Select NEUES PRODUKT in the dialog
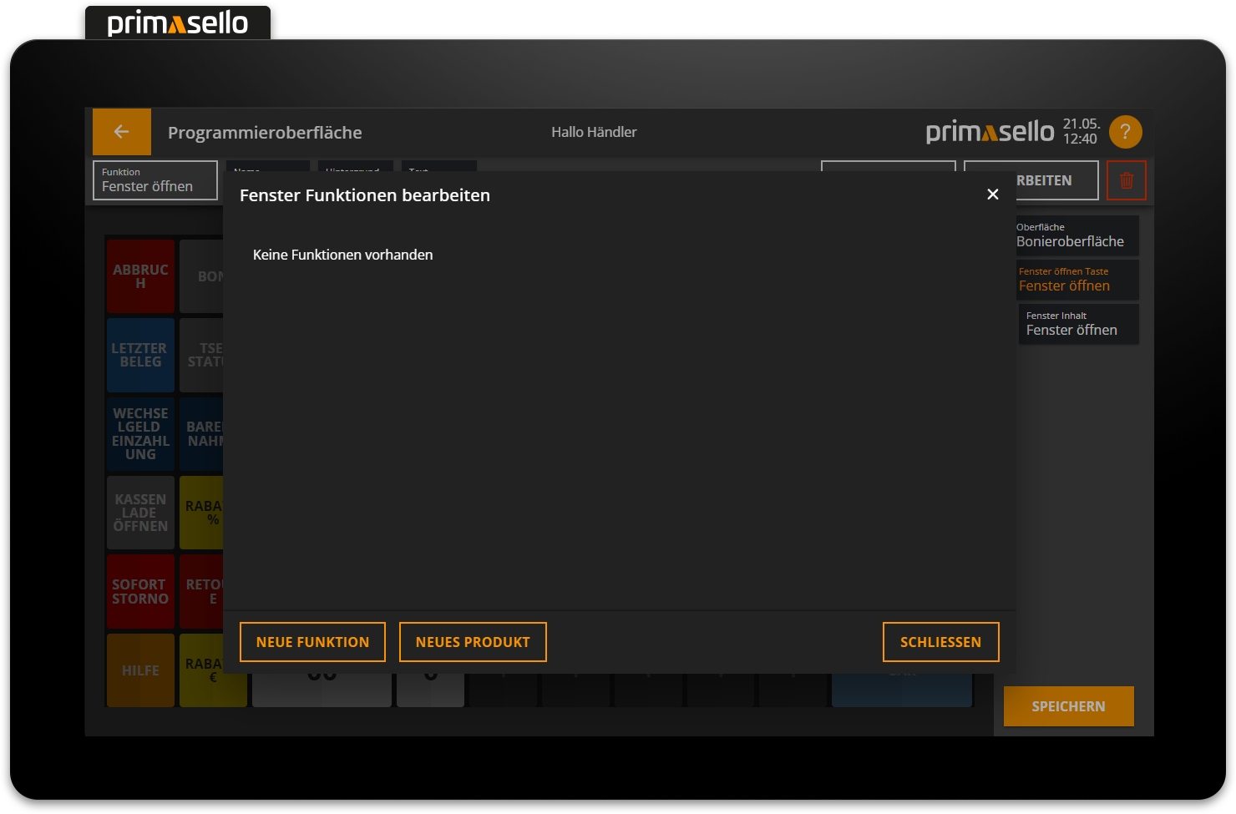 tap(473, 641)
